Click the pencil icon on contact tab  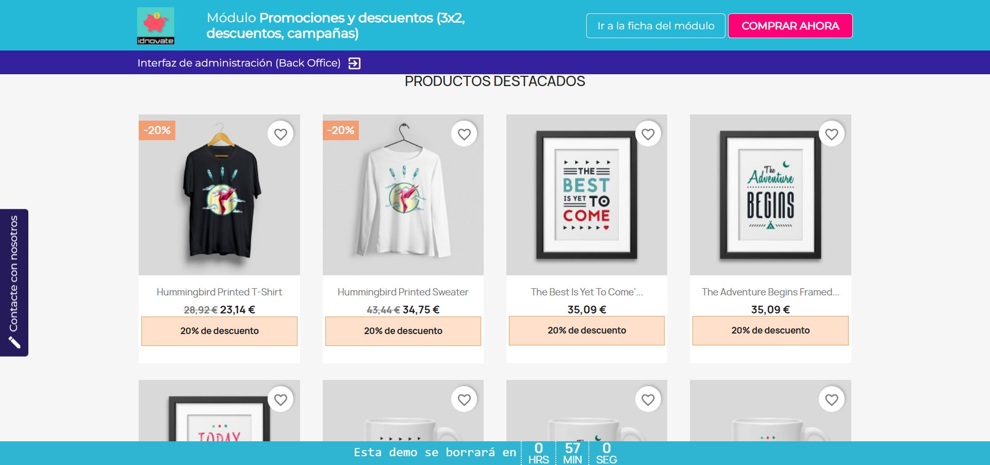(x=14, y=342)
